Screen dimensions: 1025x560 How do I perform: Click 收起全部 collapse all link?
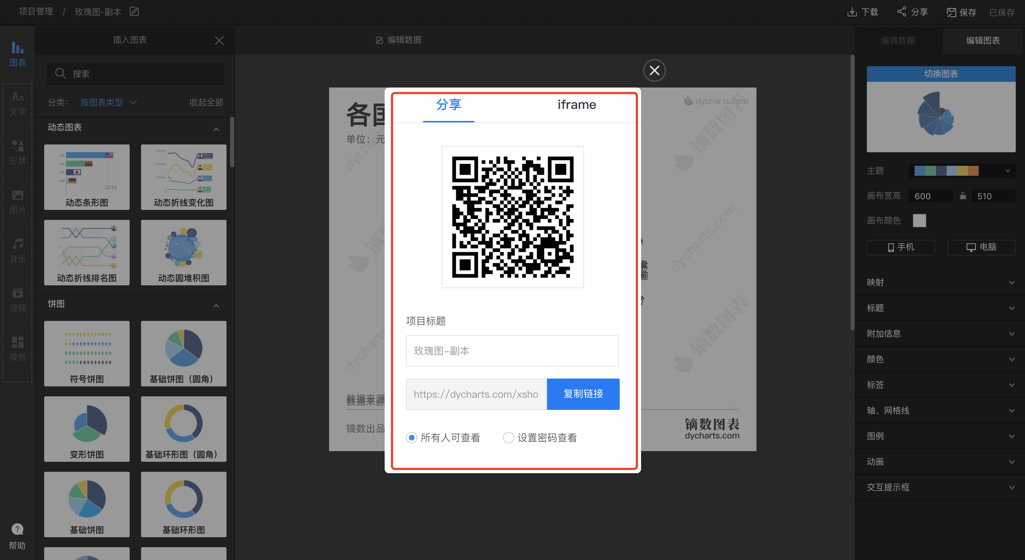pyautogui.click(x=206, y=102)
